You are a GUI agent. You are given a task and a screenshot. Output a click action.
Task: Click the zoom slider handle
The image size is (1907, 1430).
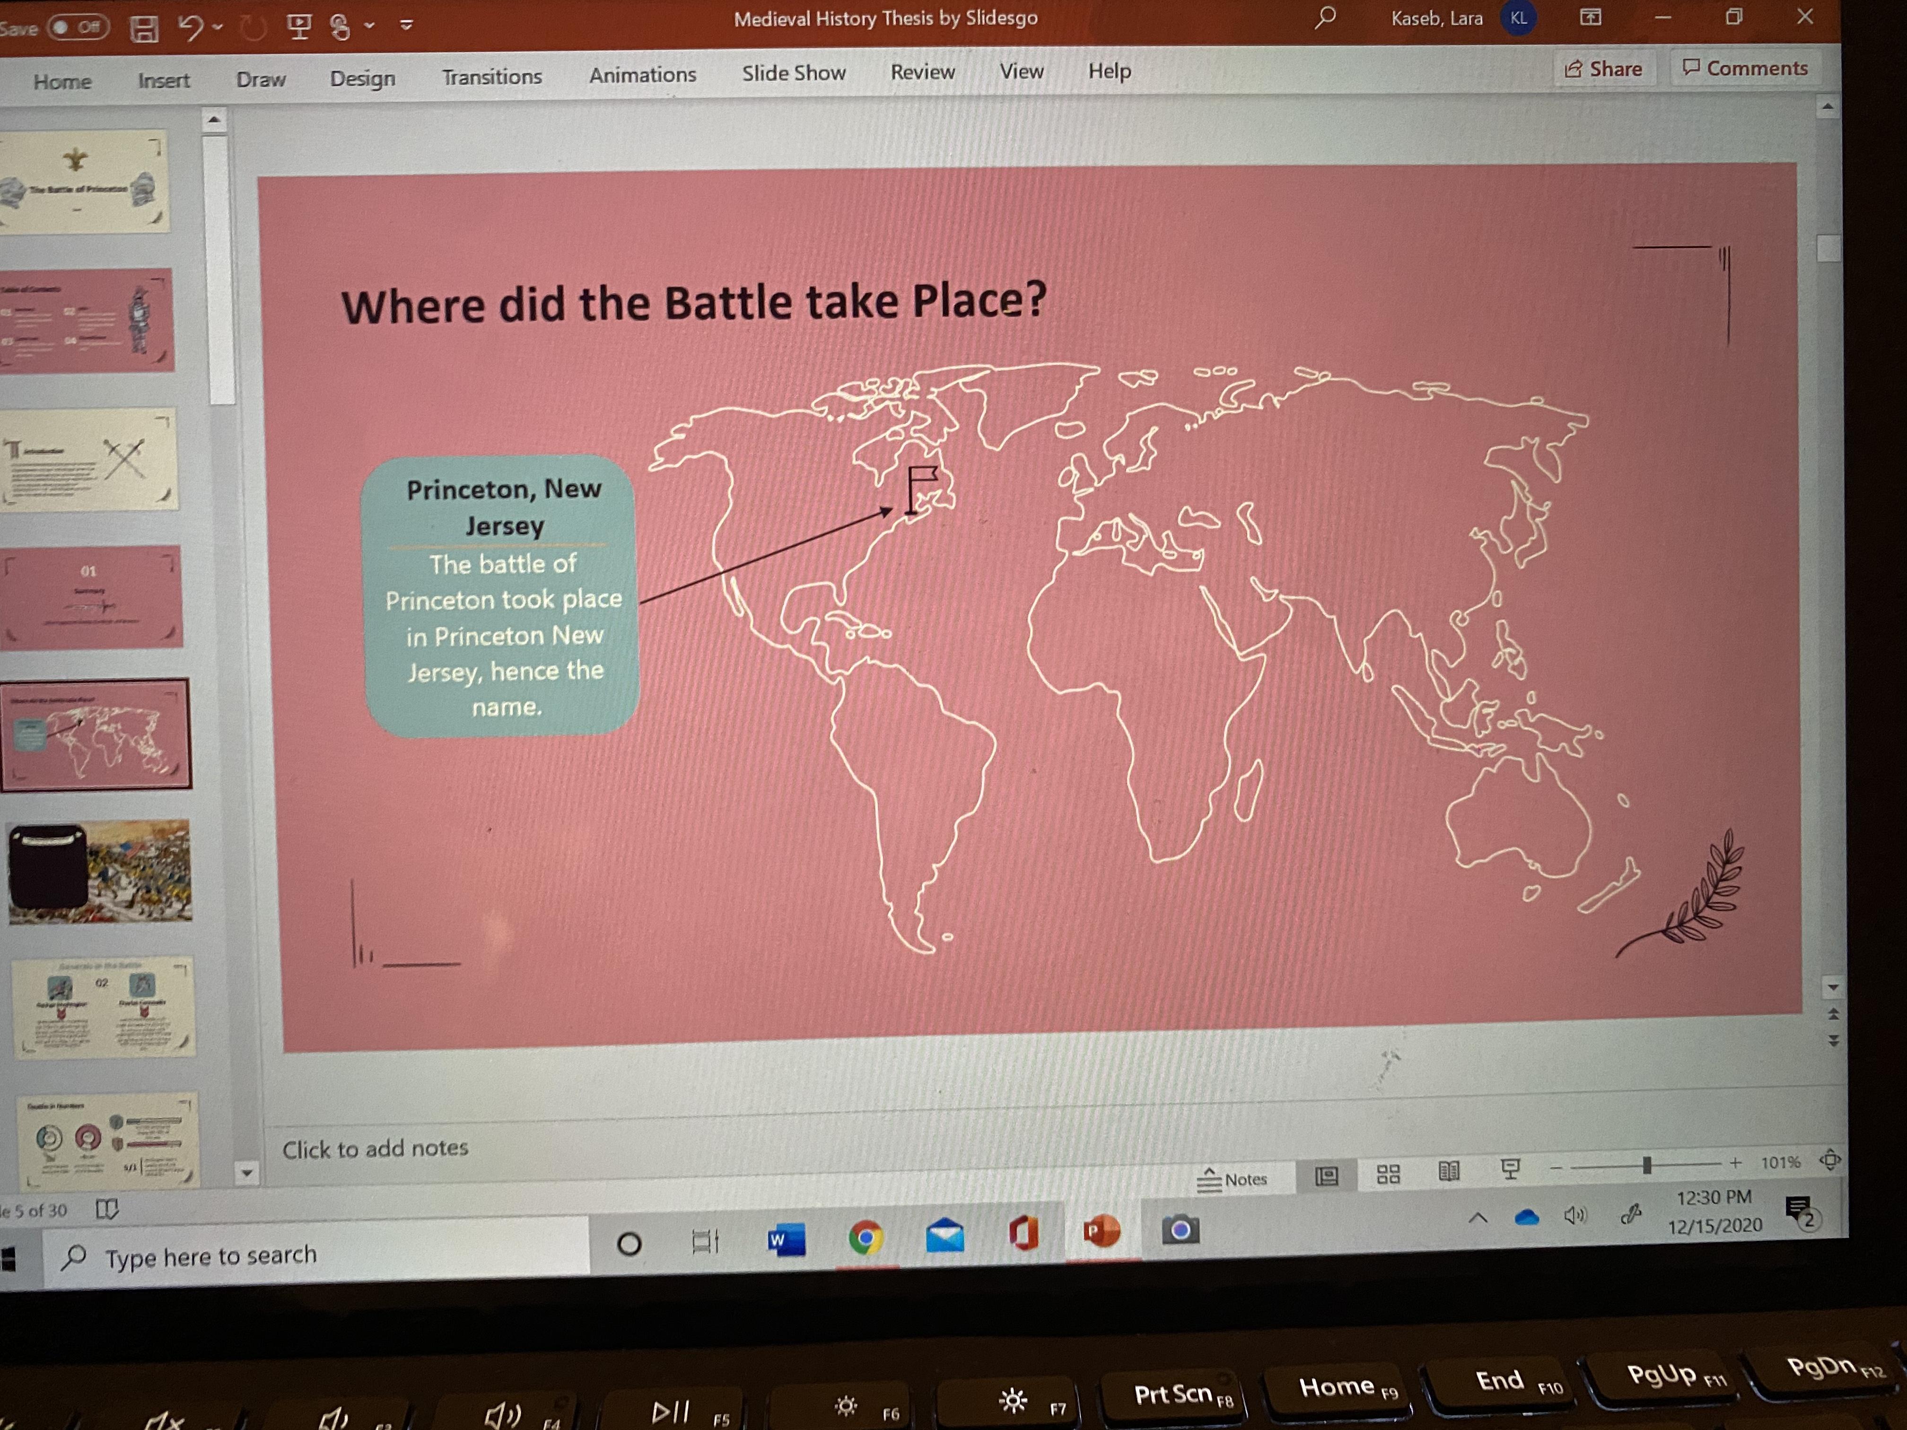click(x=1647, y=1165)
